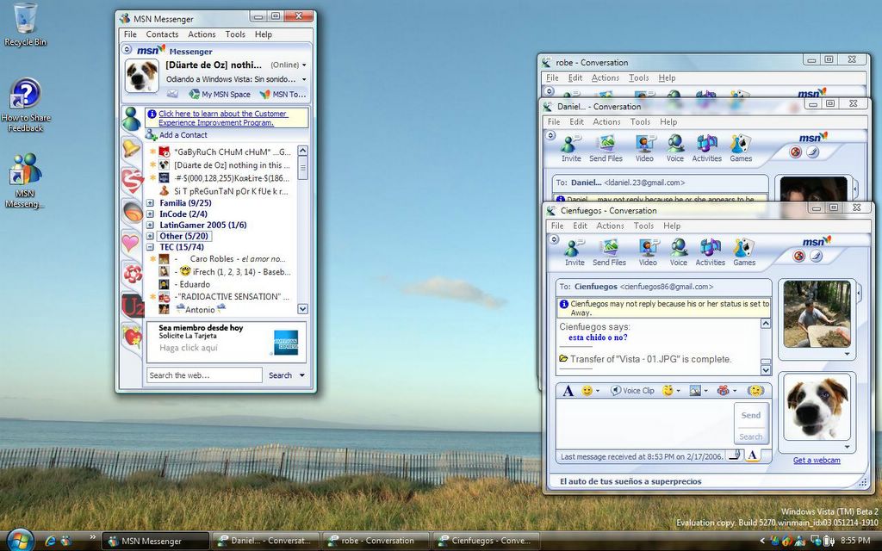Image resolution: width=882 pixels, height=551 pixels.
Task: Open My MSN Space
Action: coord(220,95)
